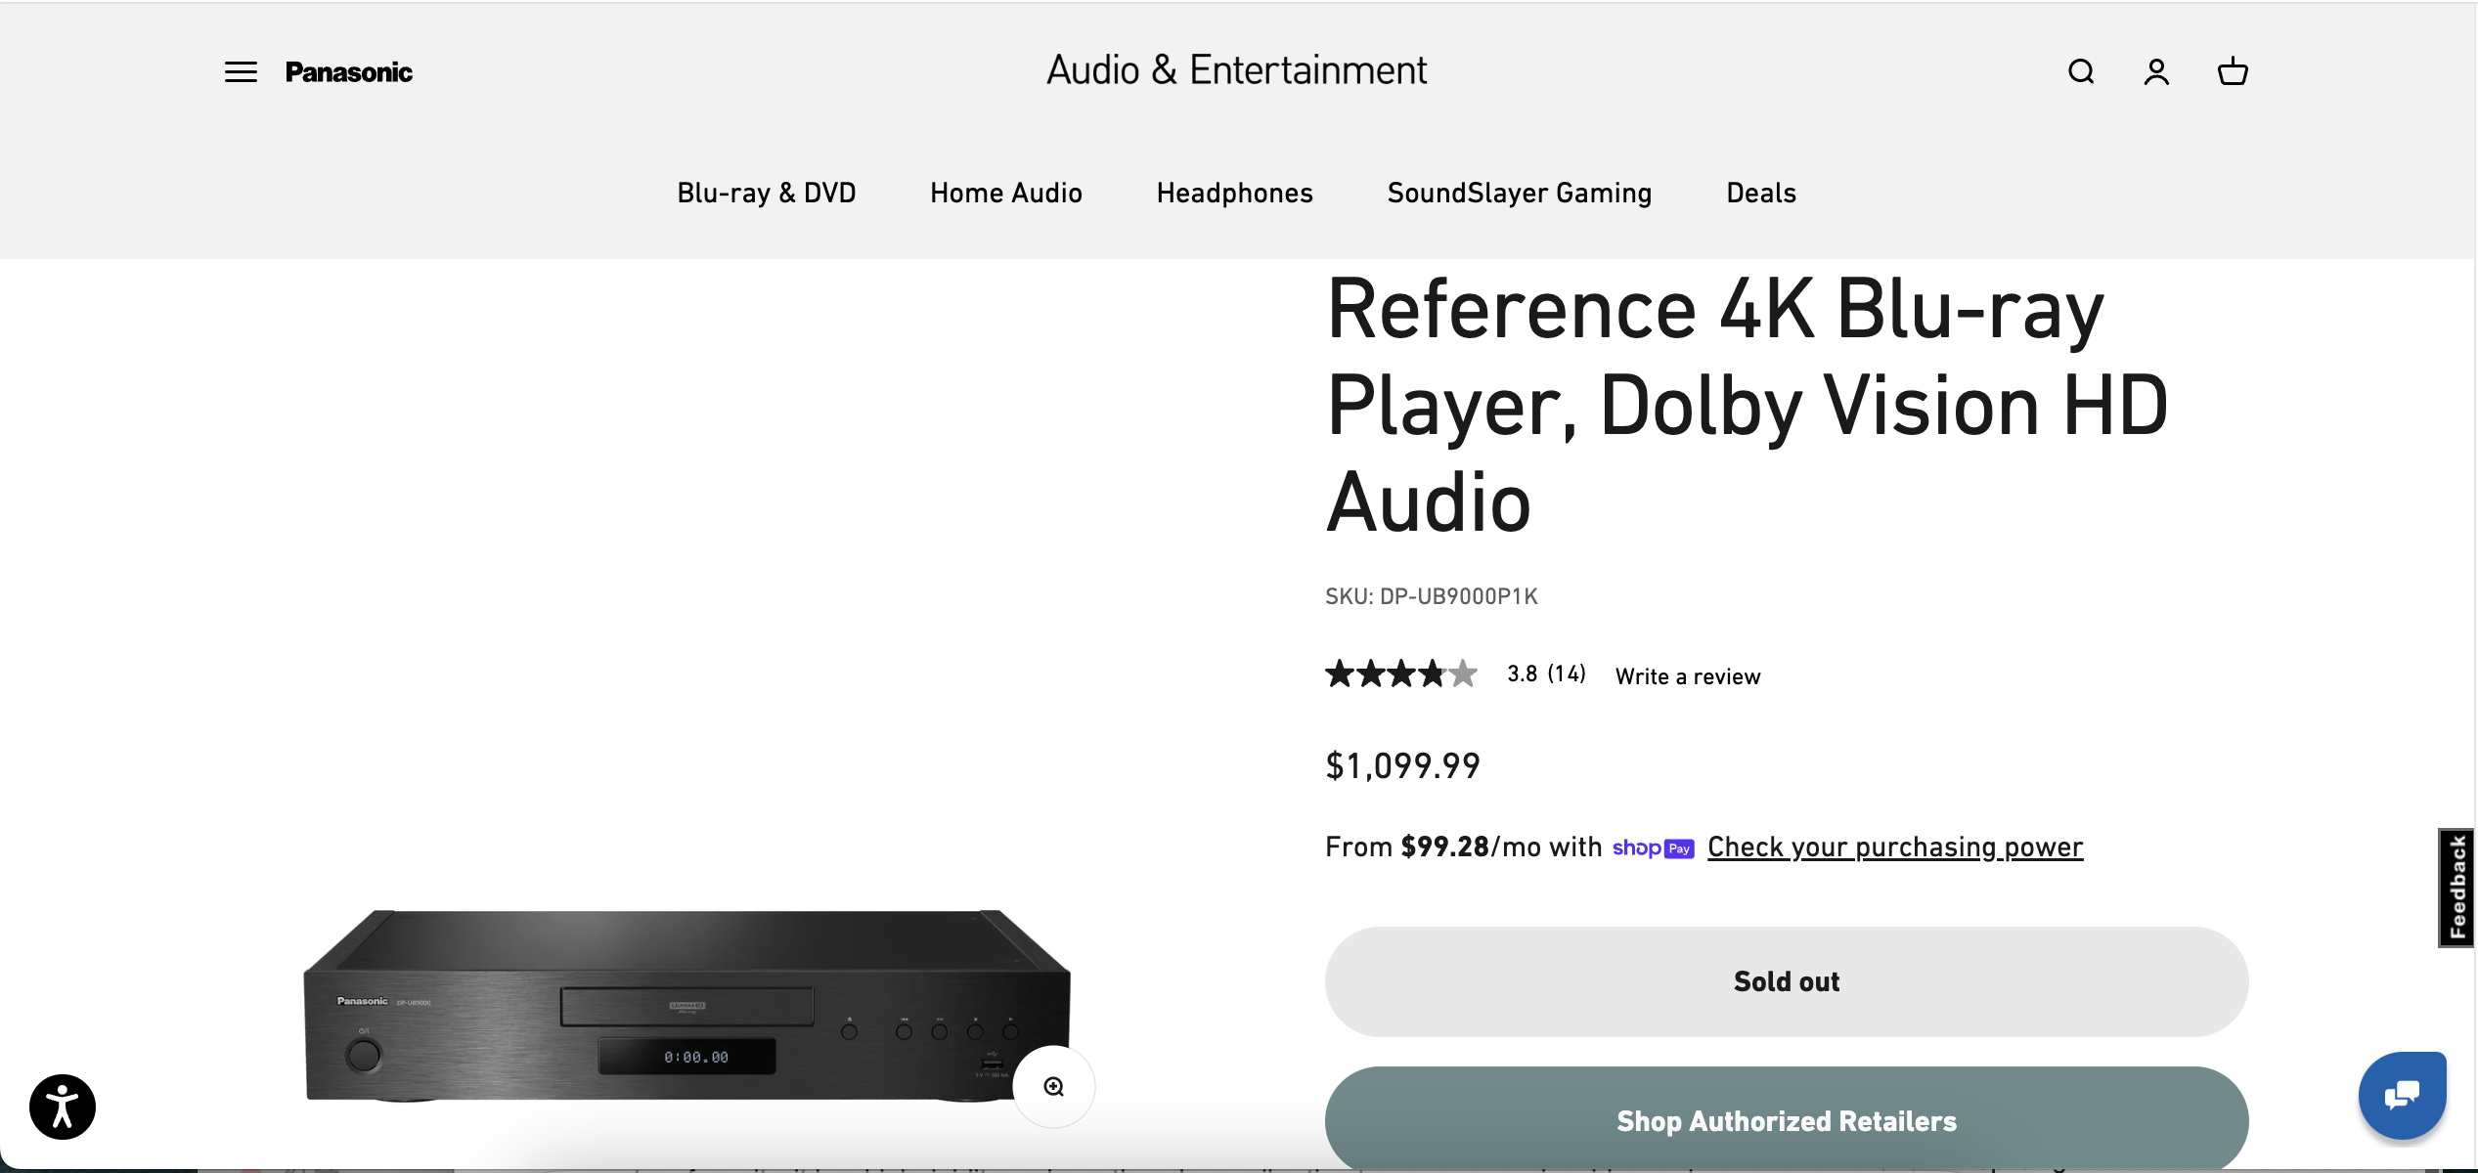Open the live chat bubble
The width and height of the screenshot is (2478, 1173).
click(2403, 1095)
